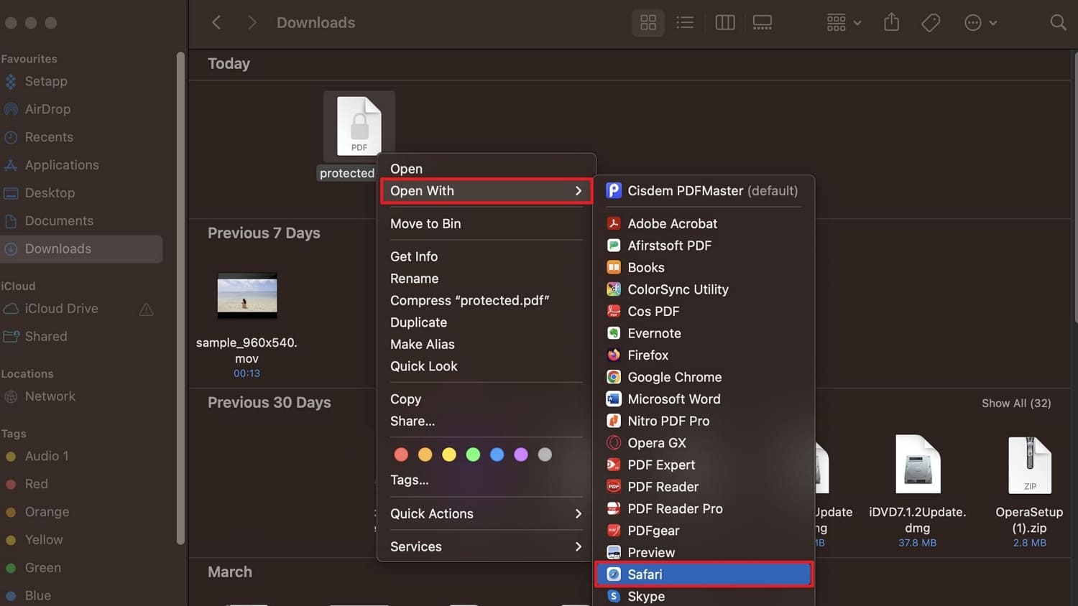Go back with the left chevron
The height and width of the screenshot is (606, 1078).
[x=216, y=23]
